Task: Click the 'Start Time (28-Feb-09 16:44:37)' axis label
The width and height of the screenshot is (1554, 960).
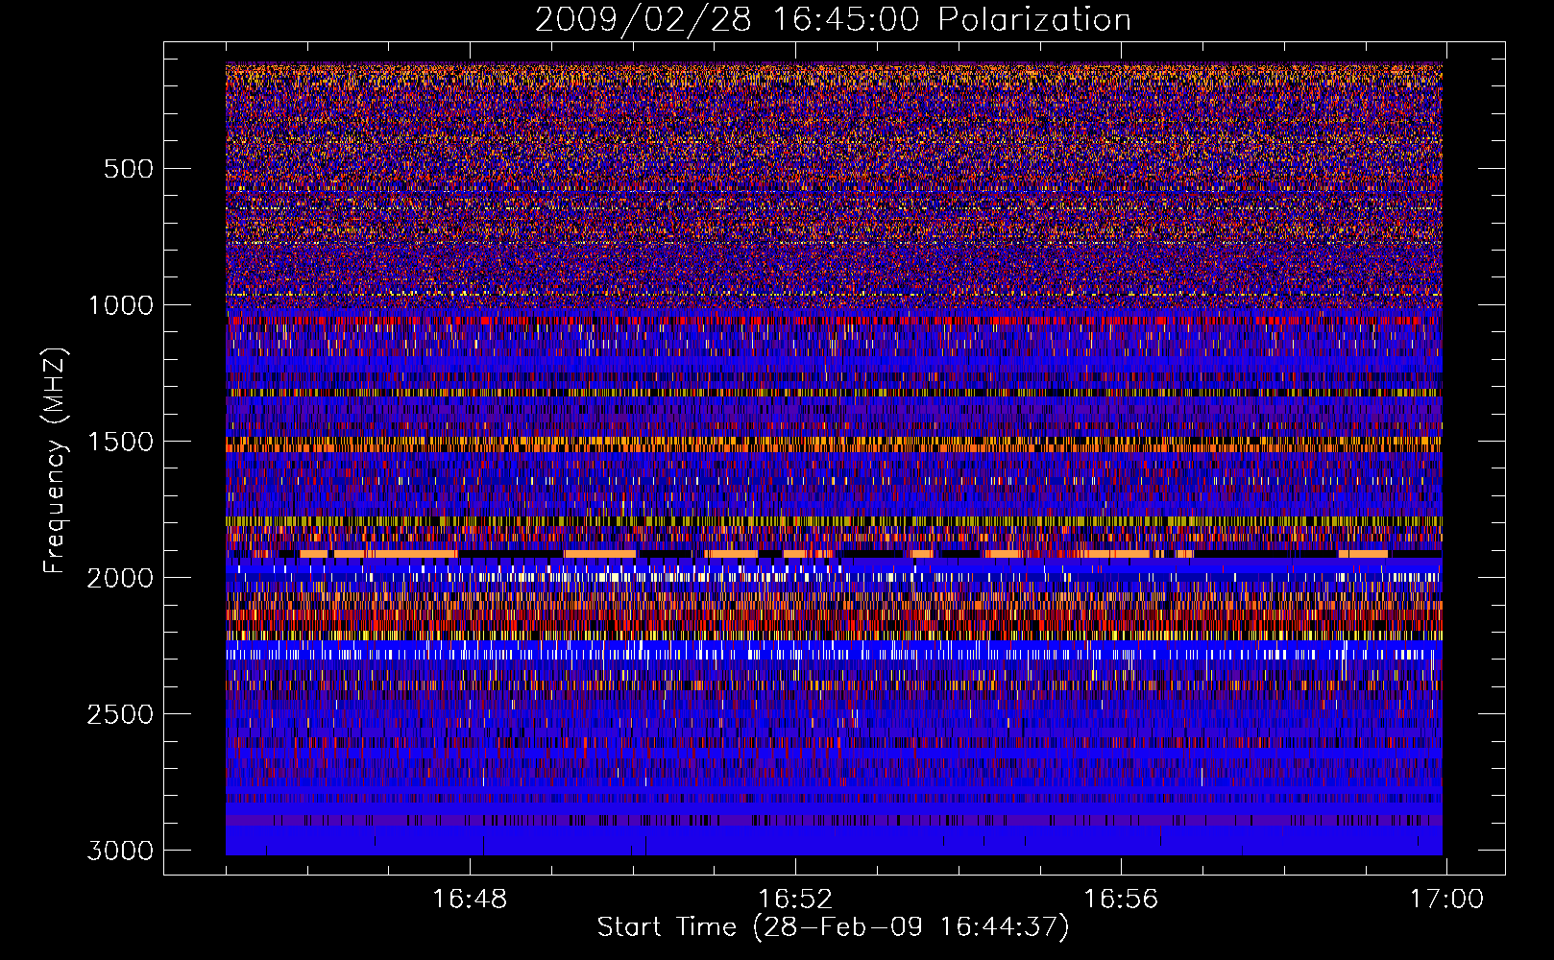Action: (833, 927)
